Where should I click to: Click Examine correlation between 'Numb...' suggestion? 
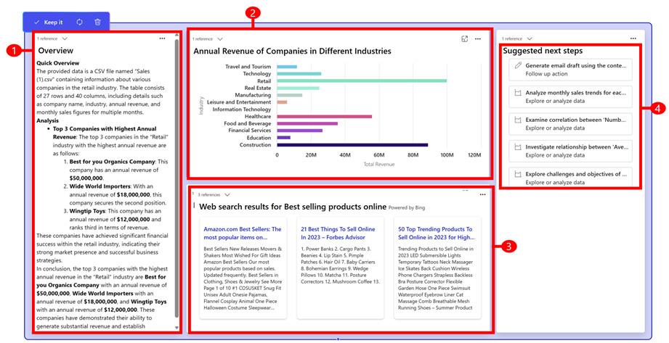(570, 123)
